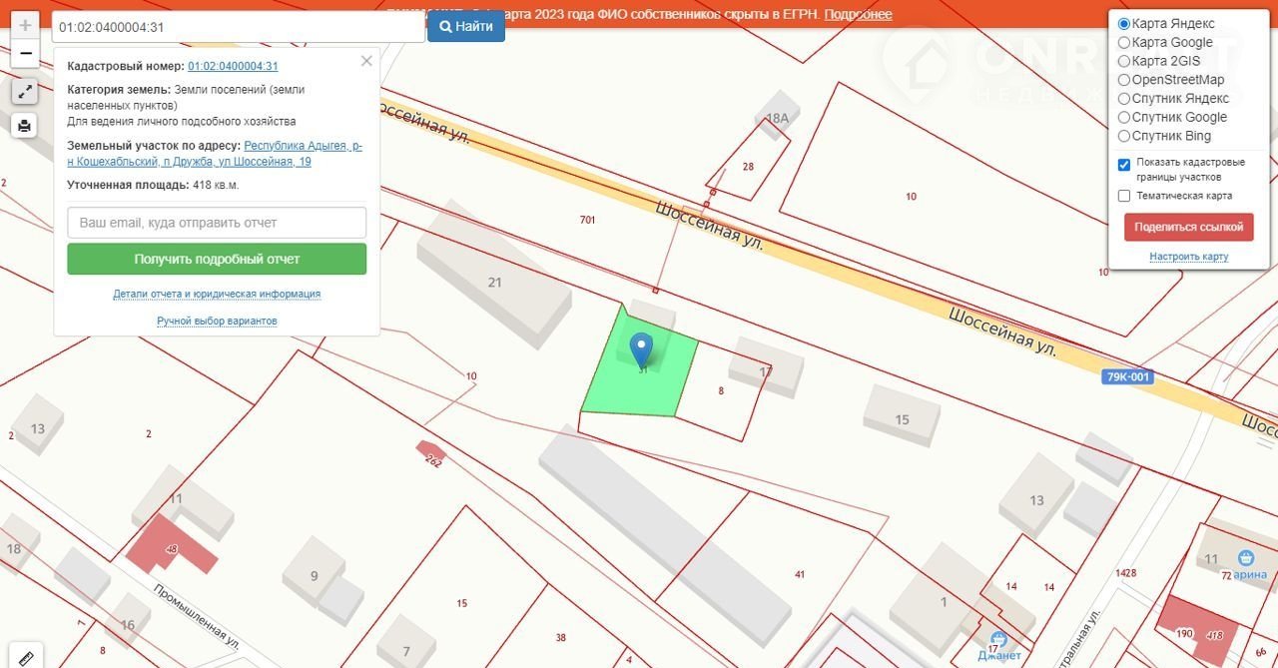Close the parcel info panel
This screenshot has width=1278, height=668.
tap(366, 61)
